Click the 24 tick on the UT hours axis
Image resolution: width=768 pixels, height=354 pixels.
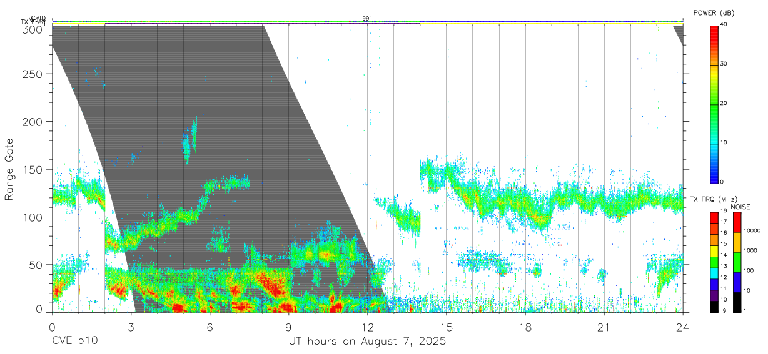click(x=683, y=327)
